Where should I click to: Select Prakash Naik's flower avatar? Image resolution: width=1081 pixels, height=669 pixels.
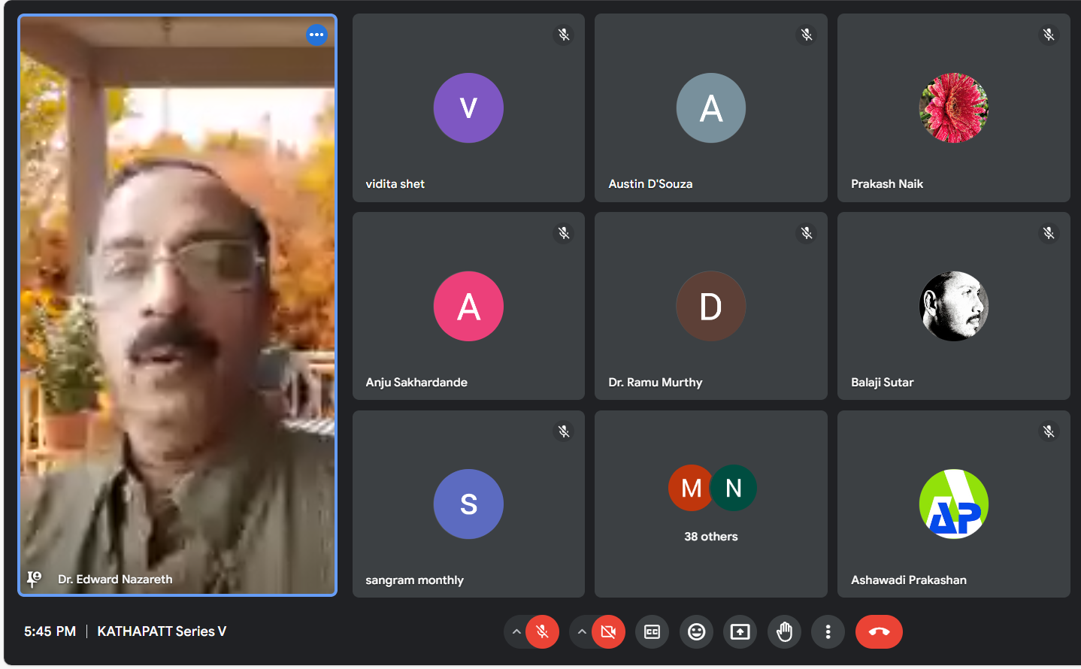953,107
